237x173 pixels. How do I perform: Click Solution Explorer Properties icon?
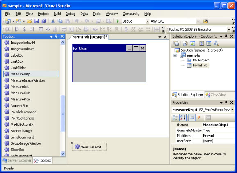(176, 43)
